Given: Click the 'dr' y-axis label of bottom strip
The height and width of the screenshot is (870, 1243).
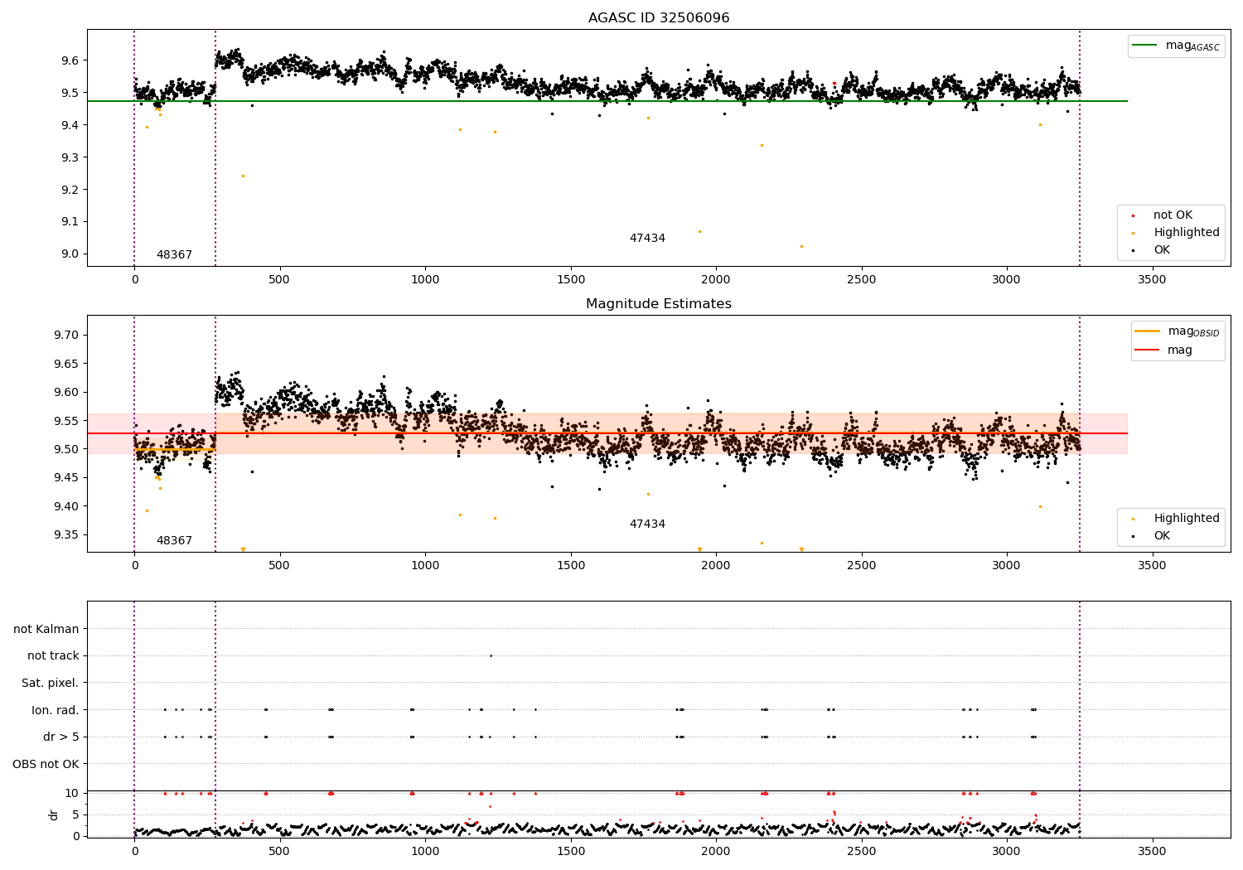Looking at the screenshot, I should coord(54,814).
